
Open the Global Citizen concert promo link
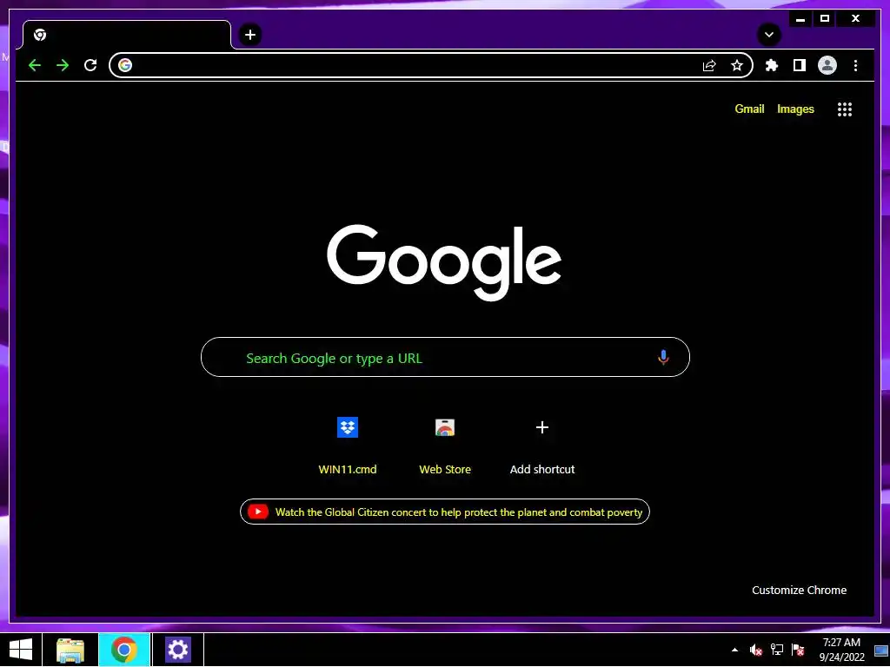445,512
